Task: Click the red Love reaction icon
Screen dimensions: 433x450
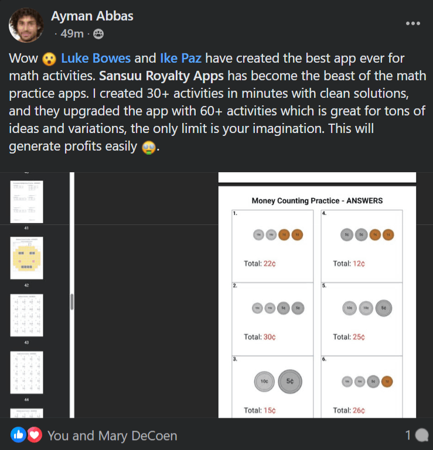Action: tap(34, 435)
